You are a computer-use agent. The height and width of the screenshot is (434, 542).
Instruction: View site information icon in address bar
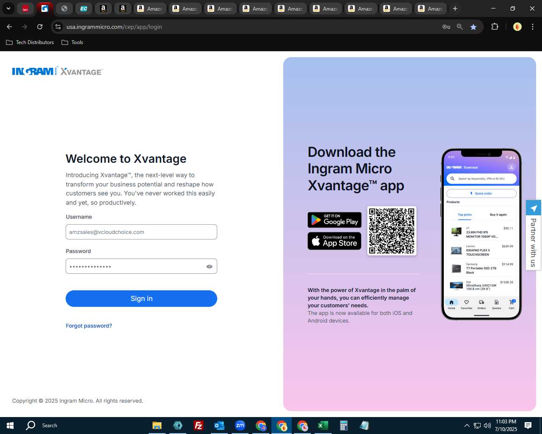(58, 27)
